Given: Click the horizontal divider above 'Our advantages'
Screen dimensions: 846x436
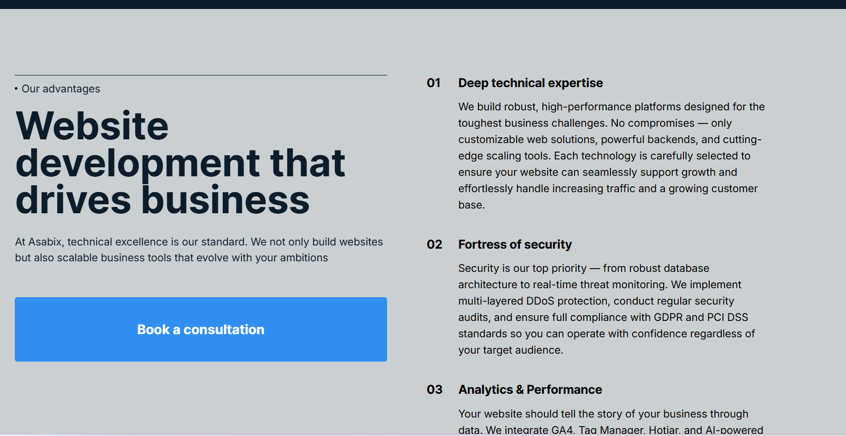Looking at the screenshot, I should pos(201,75).
